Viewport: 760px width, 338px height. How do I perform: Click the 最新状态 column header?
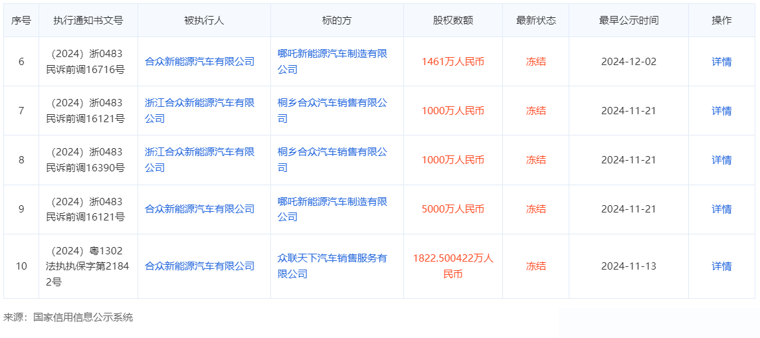click(x=535, y=21)
